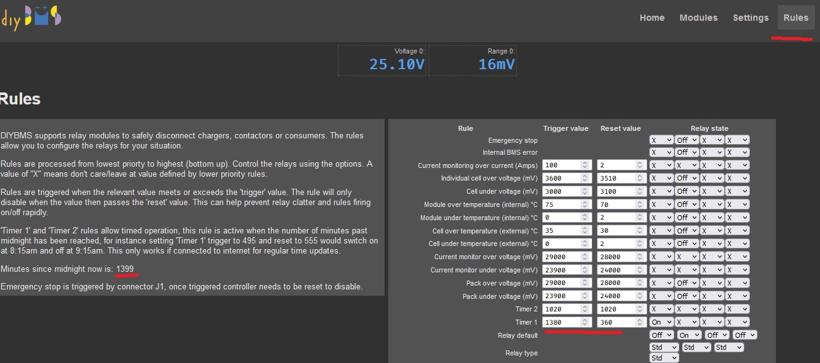Click the Range 0 16mV readout
Screen dimensions: 820x363
pos(473,60)
